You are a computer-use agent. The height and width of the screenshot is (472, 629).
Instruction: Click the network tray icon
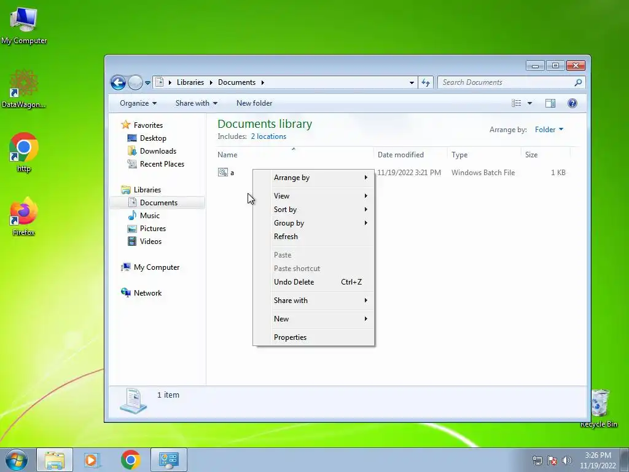(537, 460)
